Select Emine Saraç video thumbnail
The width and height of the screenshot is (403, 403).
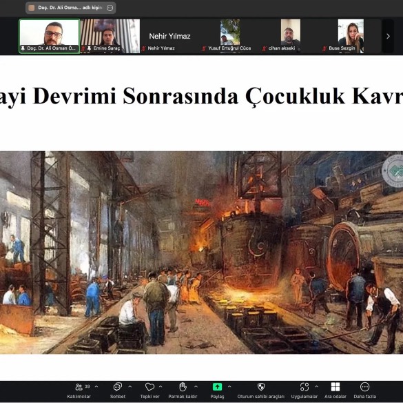110,36
